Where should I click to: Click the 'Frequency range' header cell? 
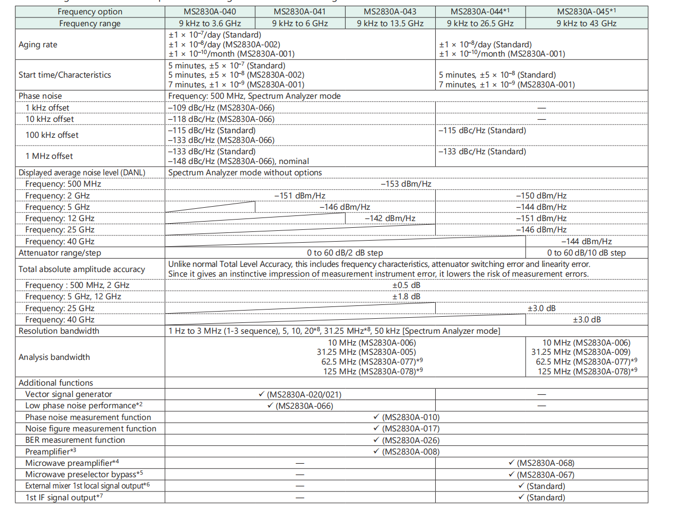pyautogui.click(x=90, y=24)
